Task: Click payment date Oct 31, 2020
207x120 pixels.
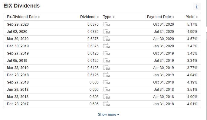Action: tap(163, 24)
